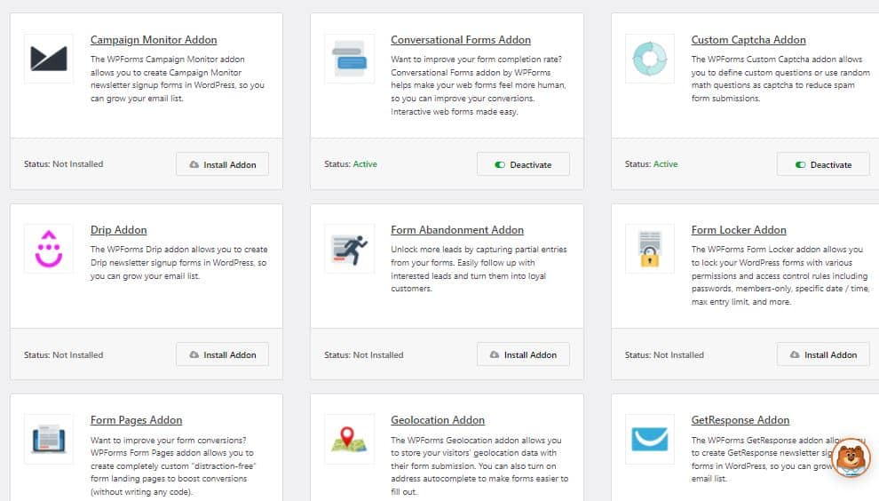Click Form Locker's Not Installed status text
The image size is (879, 501).
(679, 355)
